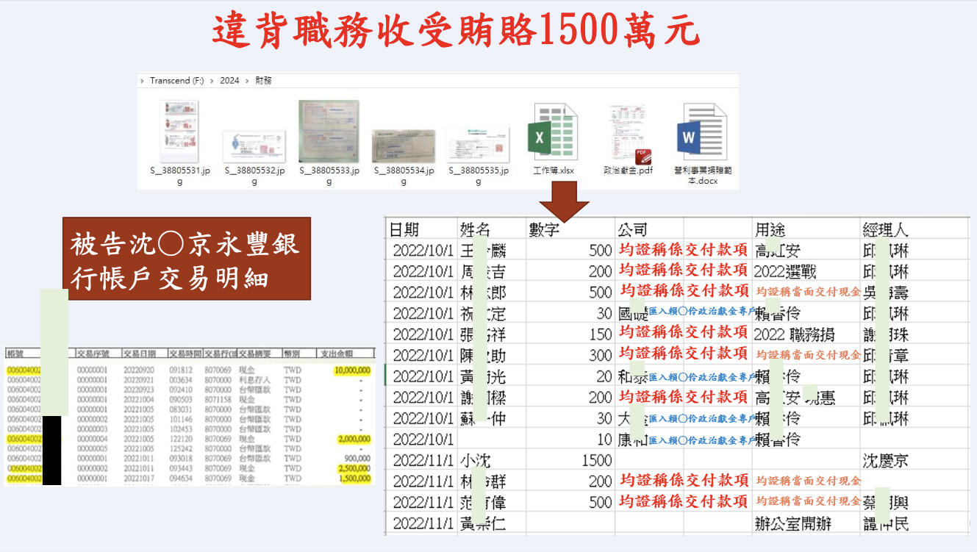Click Transcend (F:) in the address path

[x=176, y=81]
